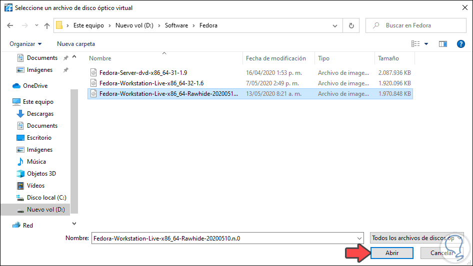This screenshot has width=473, height=266.
Task: Click Fedora in the address breadcrumb
Action: 208,25
